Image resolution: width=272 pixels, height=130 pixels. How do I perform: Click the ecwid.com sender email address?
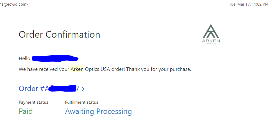(14, 4)
